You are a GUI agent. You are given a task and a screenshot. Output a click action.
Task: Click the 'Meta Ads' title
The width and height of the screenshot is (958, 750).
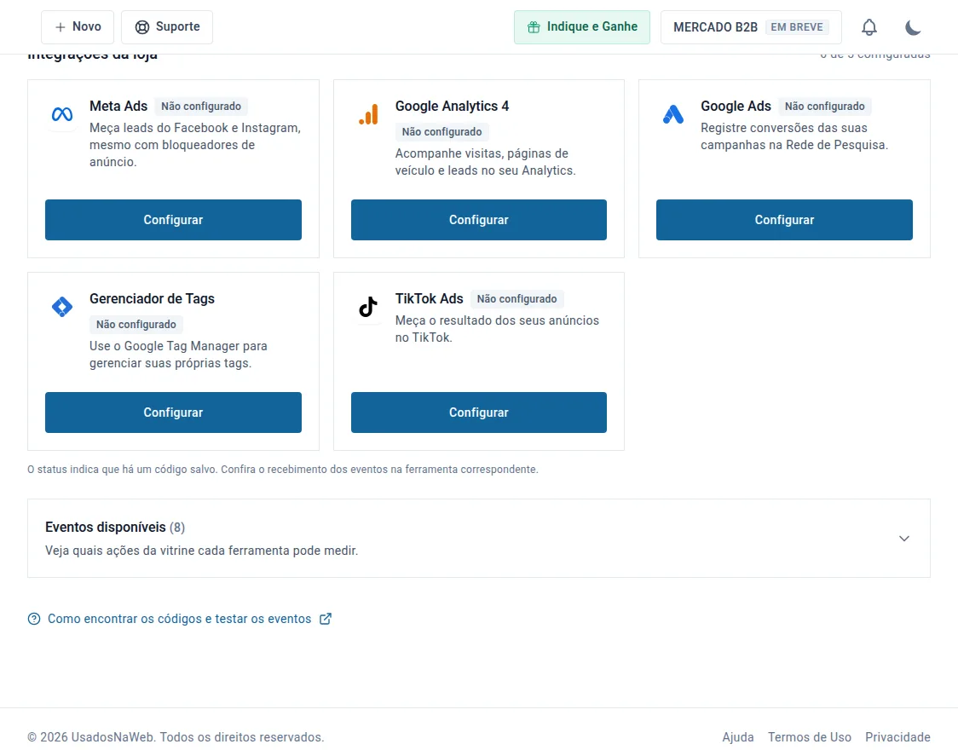[x=118, y=107]
